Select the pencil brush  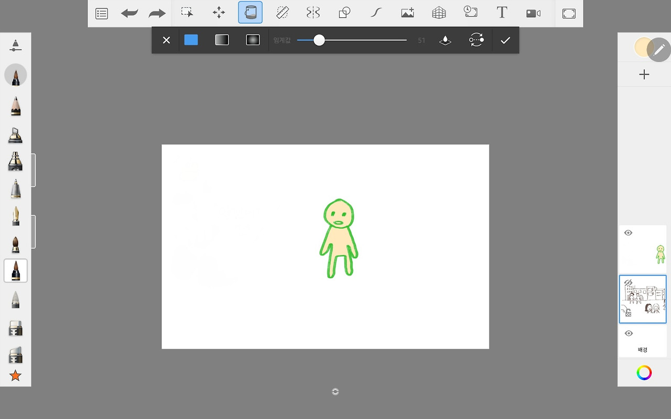(x=16, y=106)
